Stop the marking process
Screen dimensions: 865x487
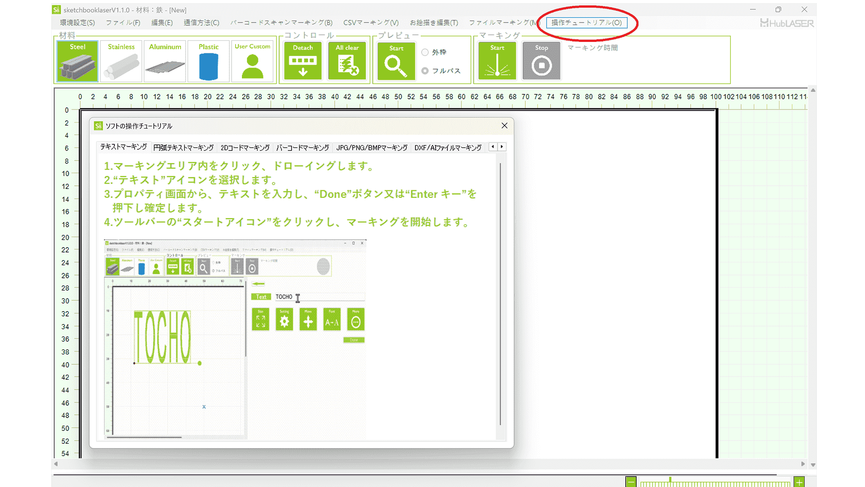[542, 61]
